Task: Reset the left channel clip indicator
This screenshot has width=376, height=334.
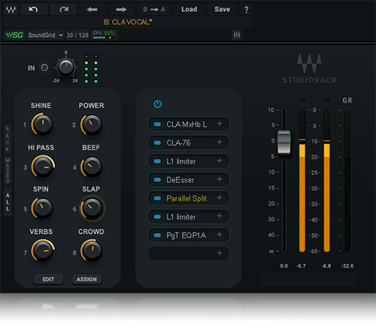Action: (302, 100)
